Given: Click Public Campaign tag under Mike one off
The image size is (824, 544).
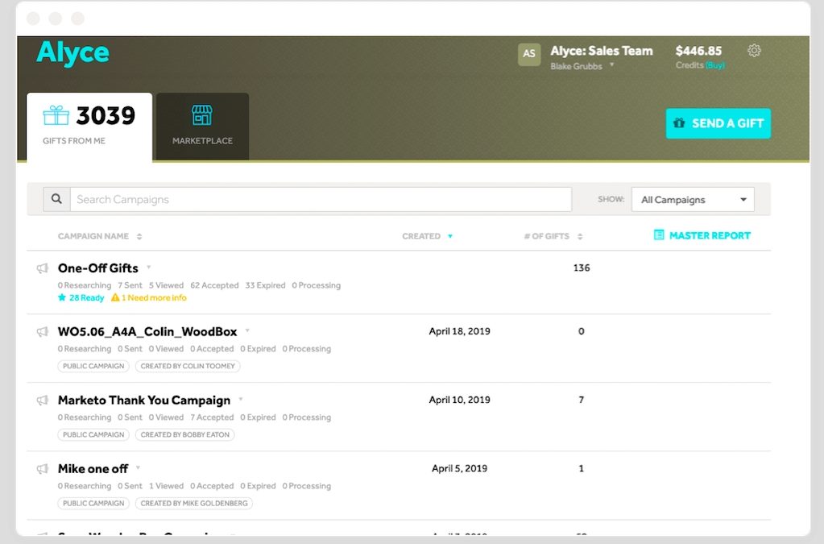Looking at the screenshot, I should point(93,503).
